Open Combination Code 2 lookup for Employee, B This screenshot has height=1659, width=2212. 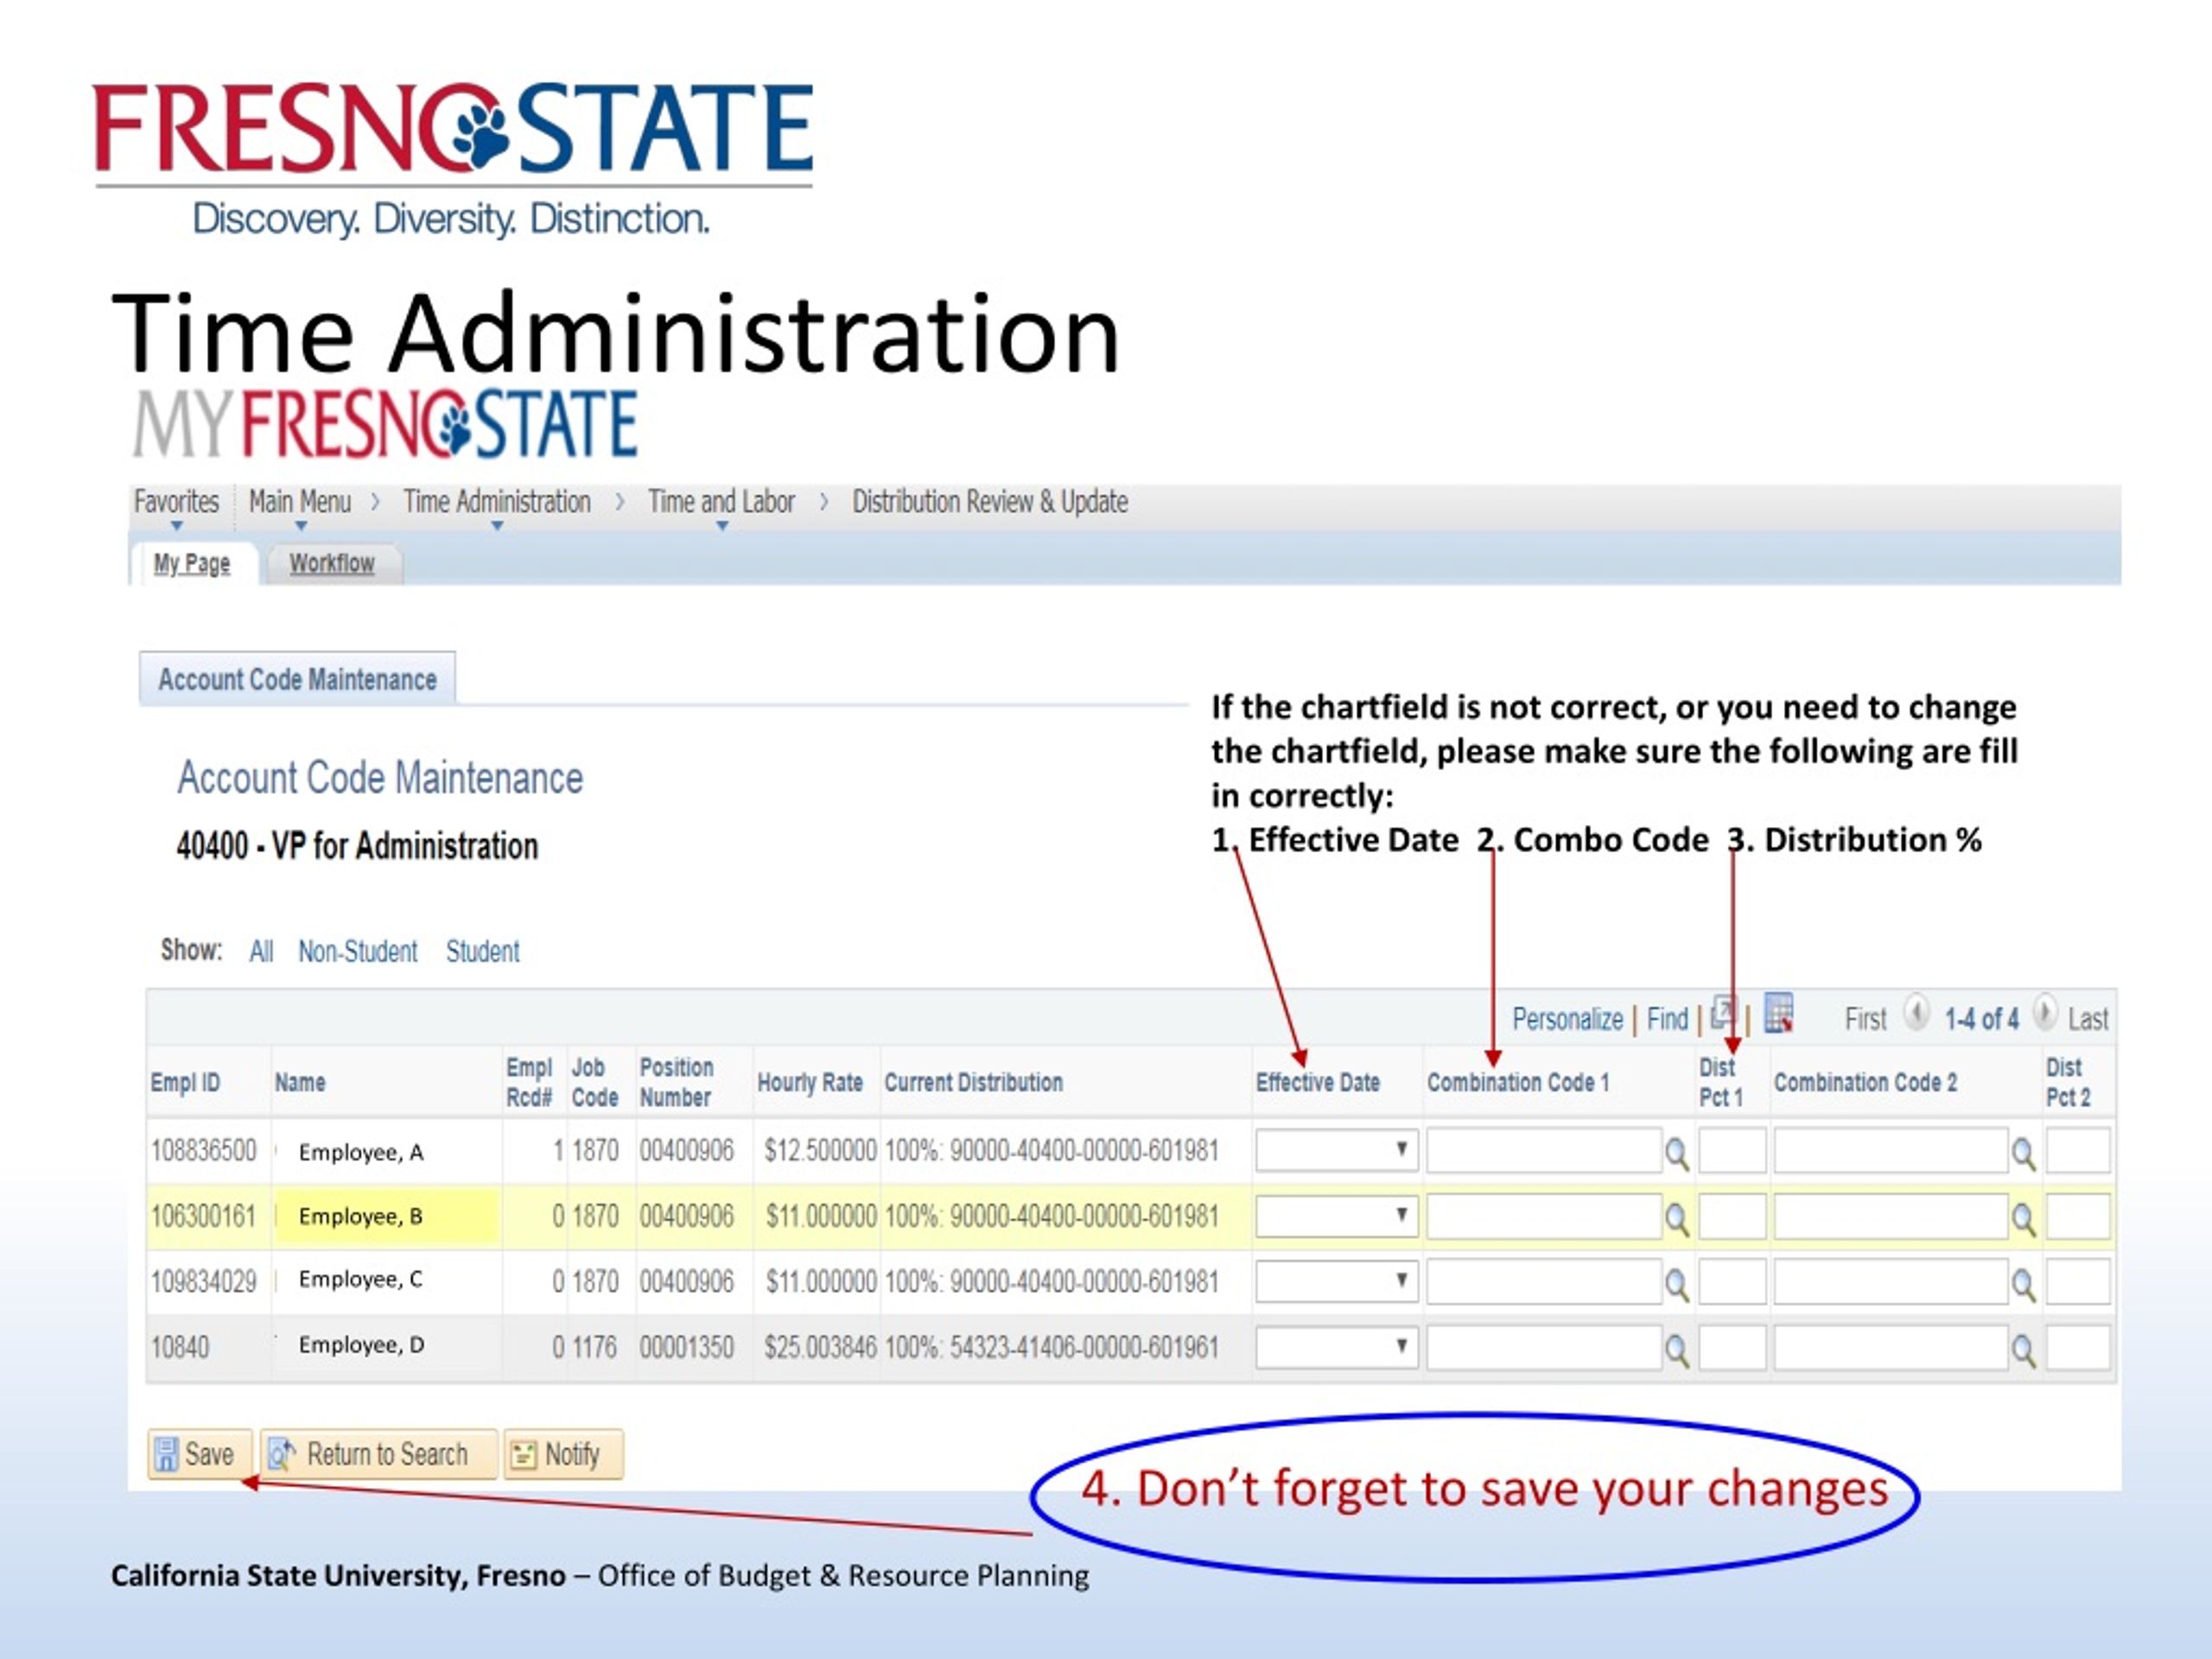point(2023,1219)
